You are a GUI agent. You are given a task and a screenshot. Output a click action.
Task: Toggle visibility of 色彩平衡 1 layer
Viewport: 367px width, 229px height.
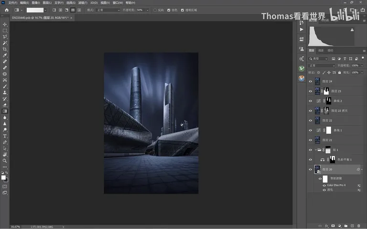310,160
